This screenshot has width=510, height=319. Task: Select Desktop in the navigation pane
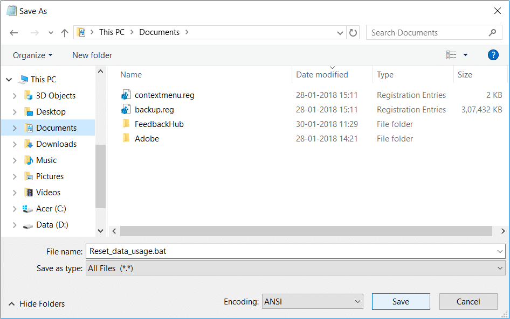[51, 112]
